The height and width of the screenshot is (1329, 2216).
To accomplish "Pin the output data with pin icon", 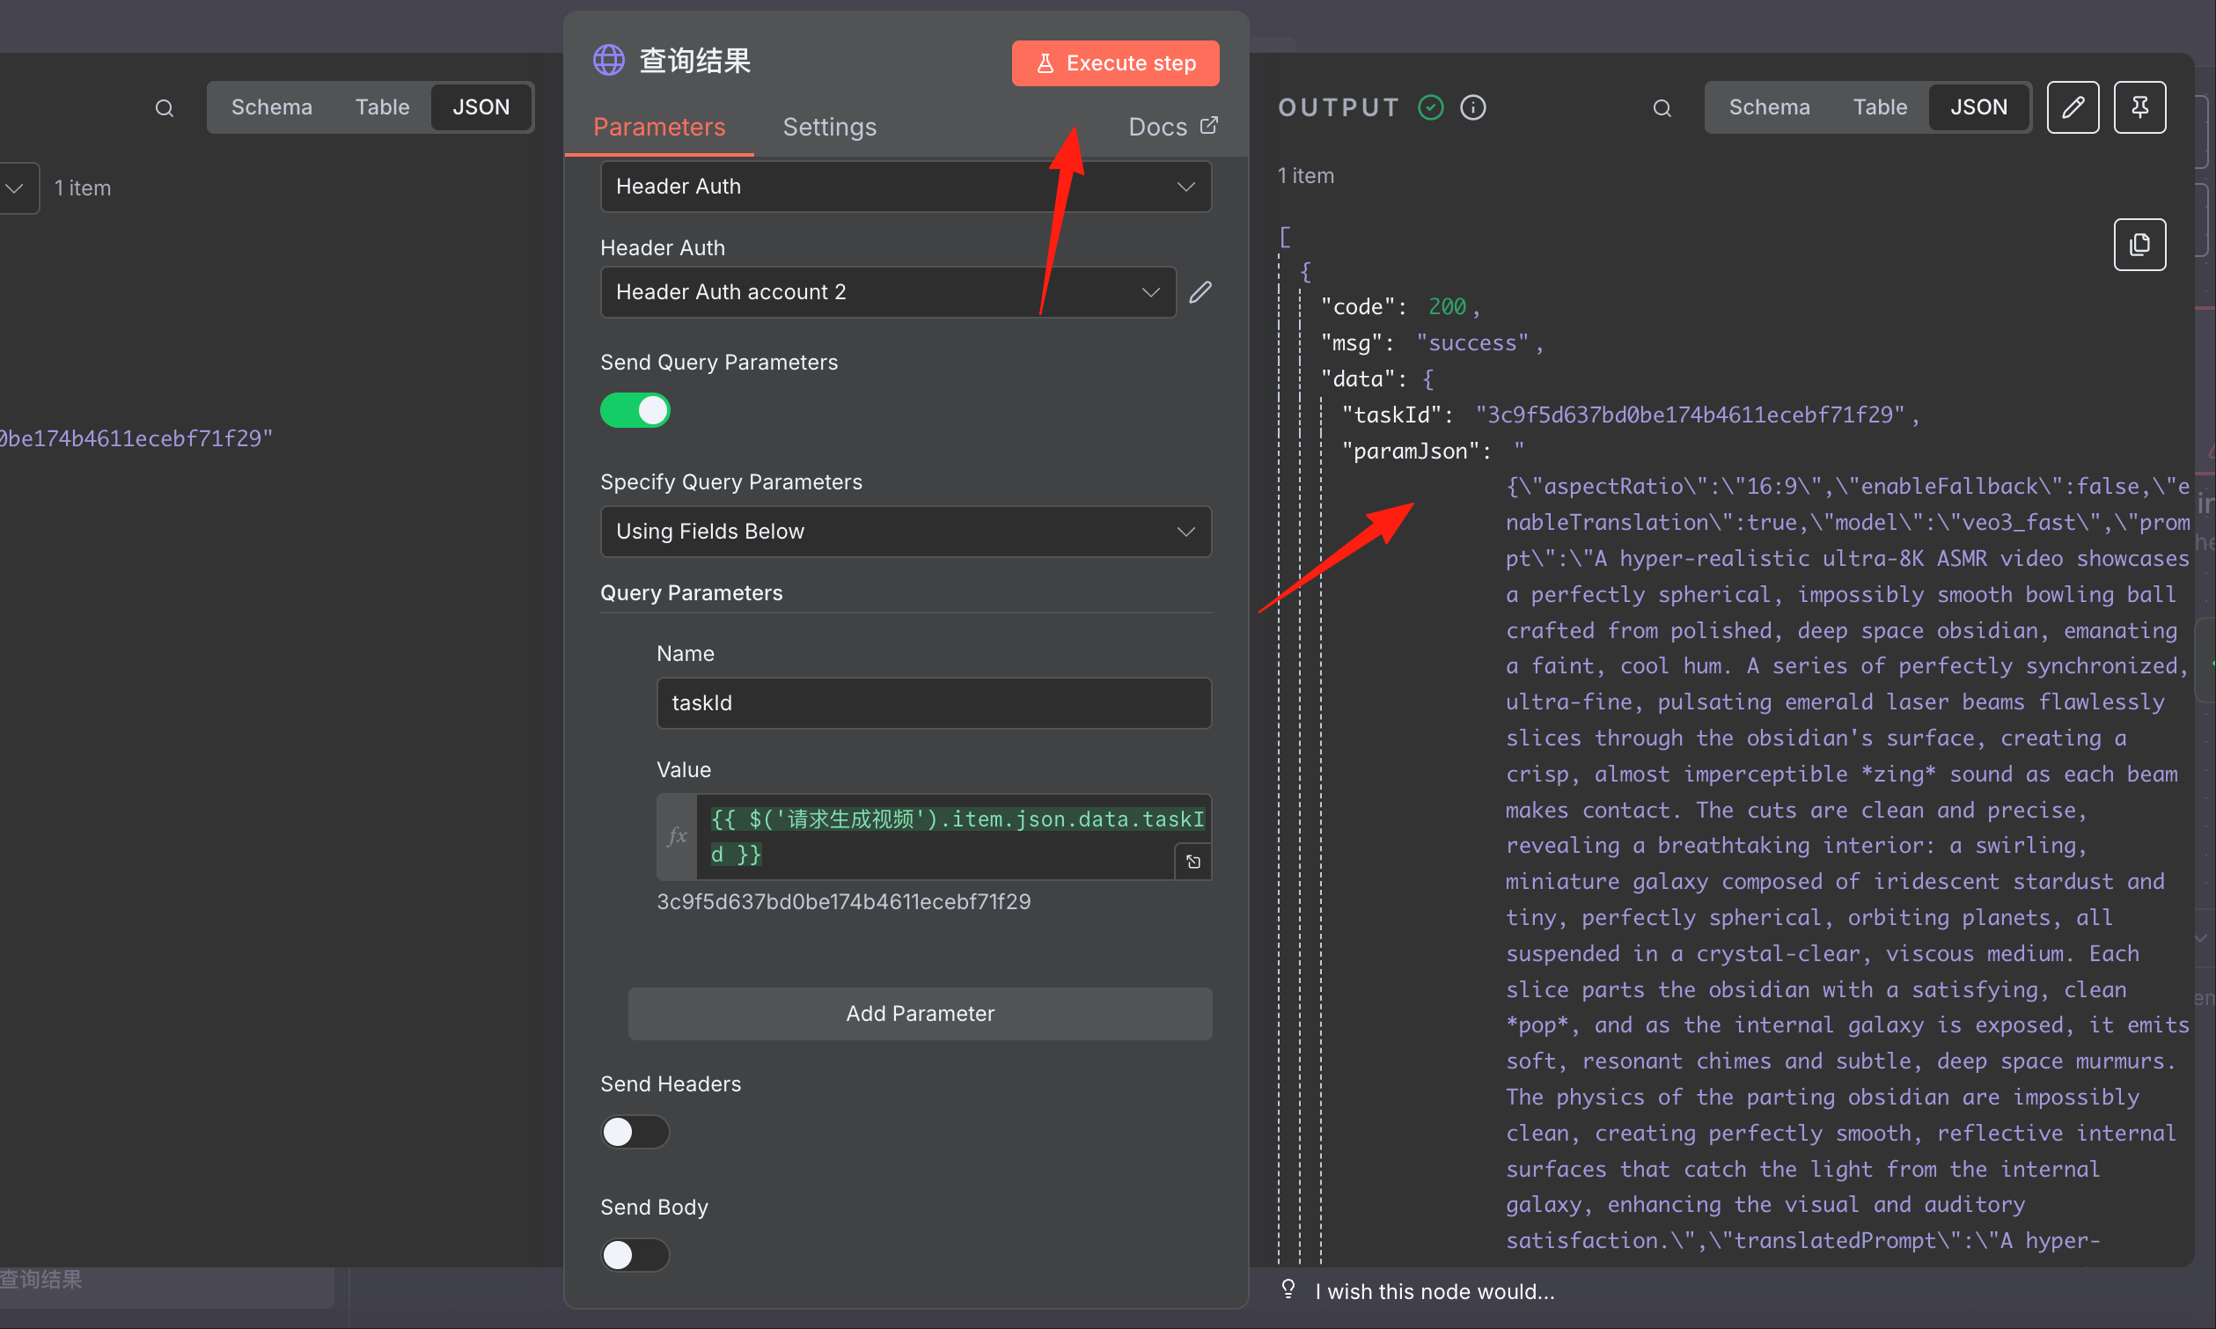I will tap(2140, 107).
